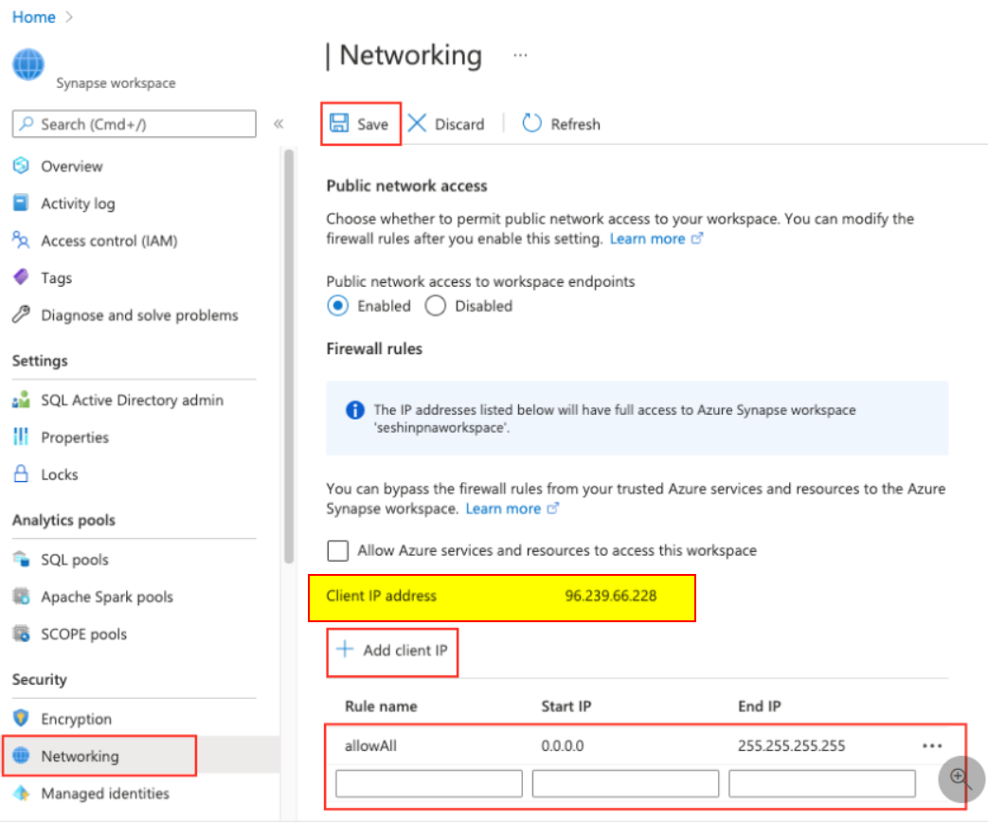Select the Disabled radio for public network access
This screenshot has width=988, height=823.
pyautogui.click(x=435, y=305)
